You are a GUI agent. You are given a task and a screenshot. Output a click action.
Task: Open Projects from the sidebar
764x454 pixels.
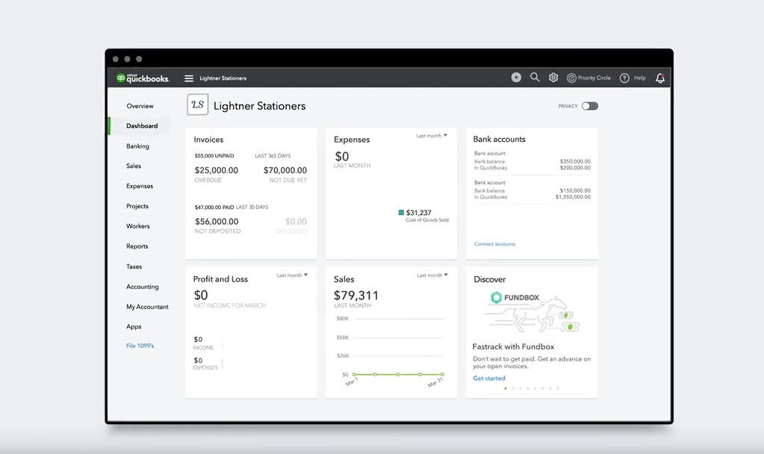(x=137, y=206)
